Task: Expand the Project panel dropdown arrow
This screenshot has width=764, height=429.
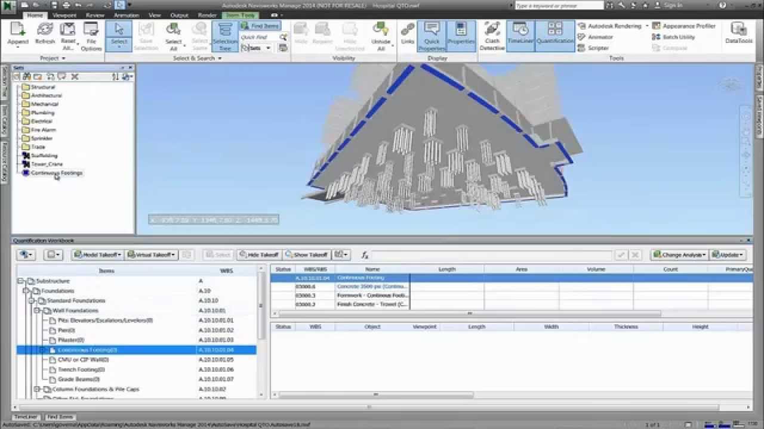Action: 63,58
